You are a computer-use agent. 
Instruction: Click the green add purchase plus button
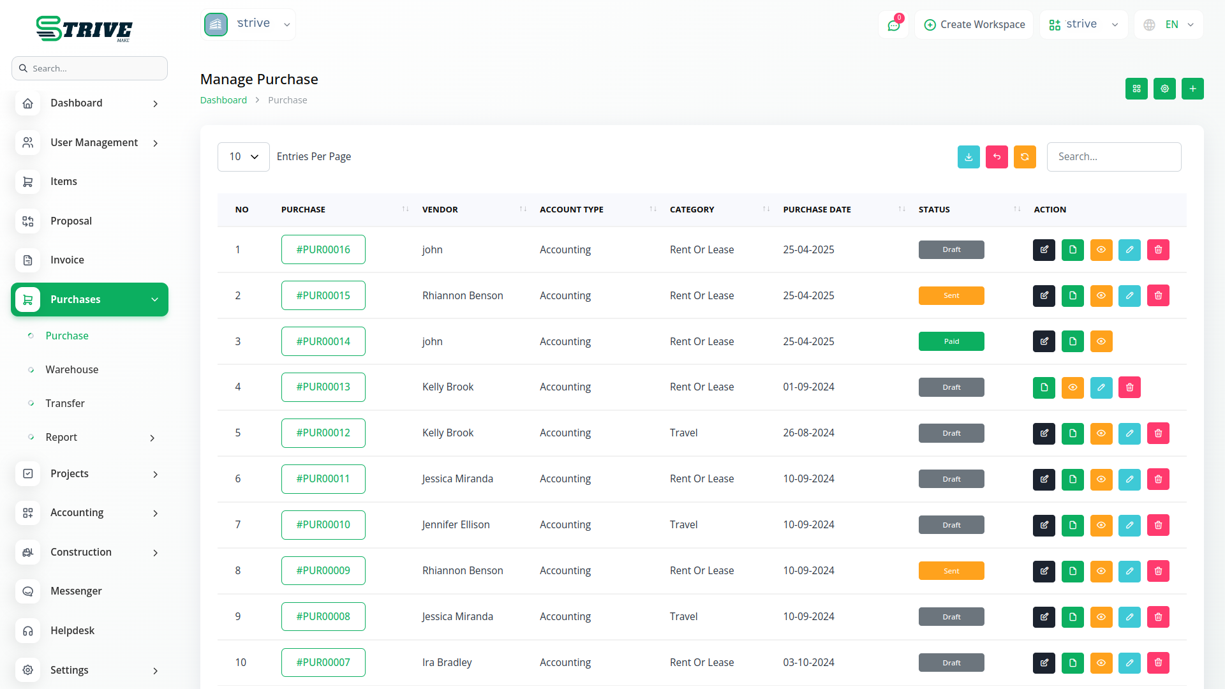pyautogui.click(x=1192, y=89)
